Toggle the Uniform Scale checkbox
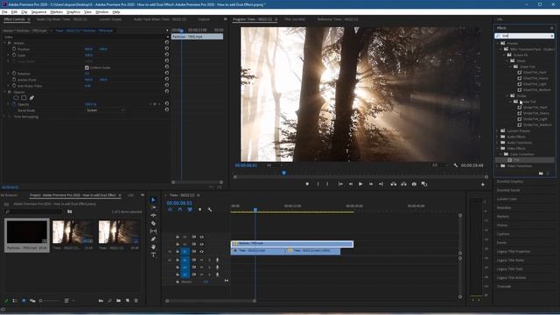560x315 pixels. 87,67
